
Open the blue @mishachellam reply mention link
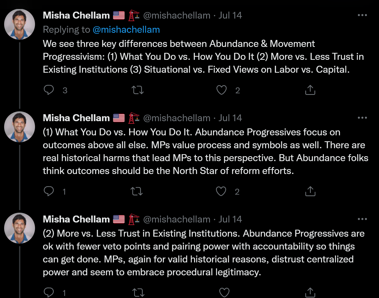(x=126, y=30)
